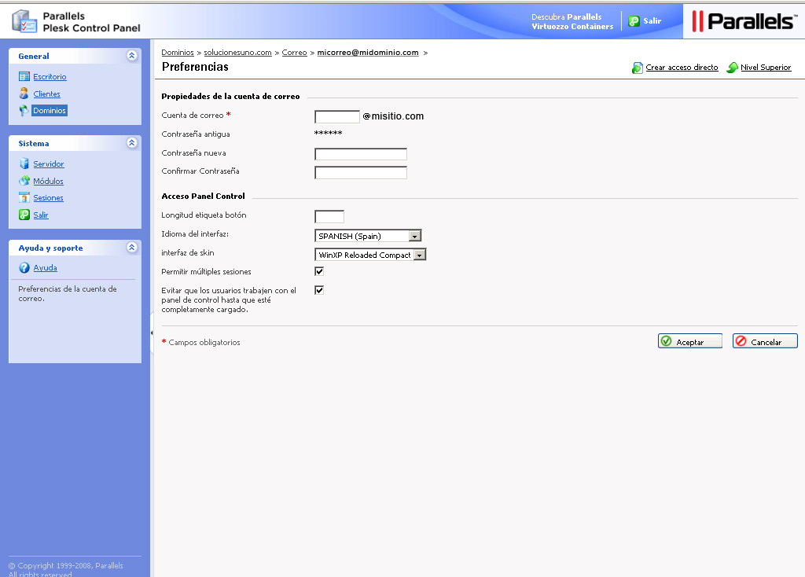Image resolution: width=805 pixels, height=577 pixels.
Task: Focus the Cuenta de correo input field
Action: (337, 116)
